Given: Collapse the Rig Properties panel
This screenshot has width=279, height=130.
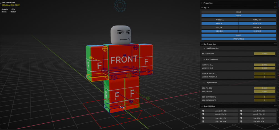Looking at the screenshot, I should (202, 44).
